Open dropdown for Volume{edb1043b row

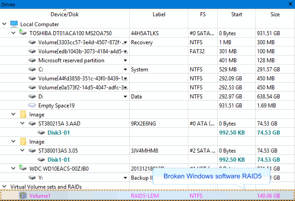(x=126, y=51)
